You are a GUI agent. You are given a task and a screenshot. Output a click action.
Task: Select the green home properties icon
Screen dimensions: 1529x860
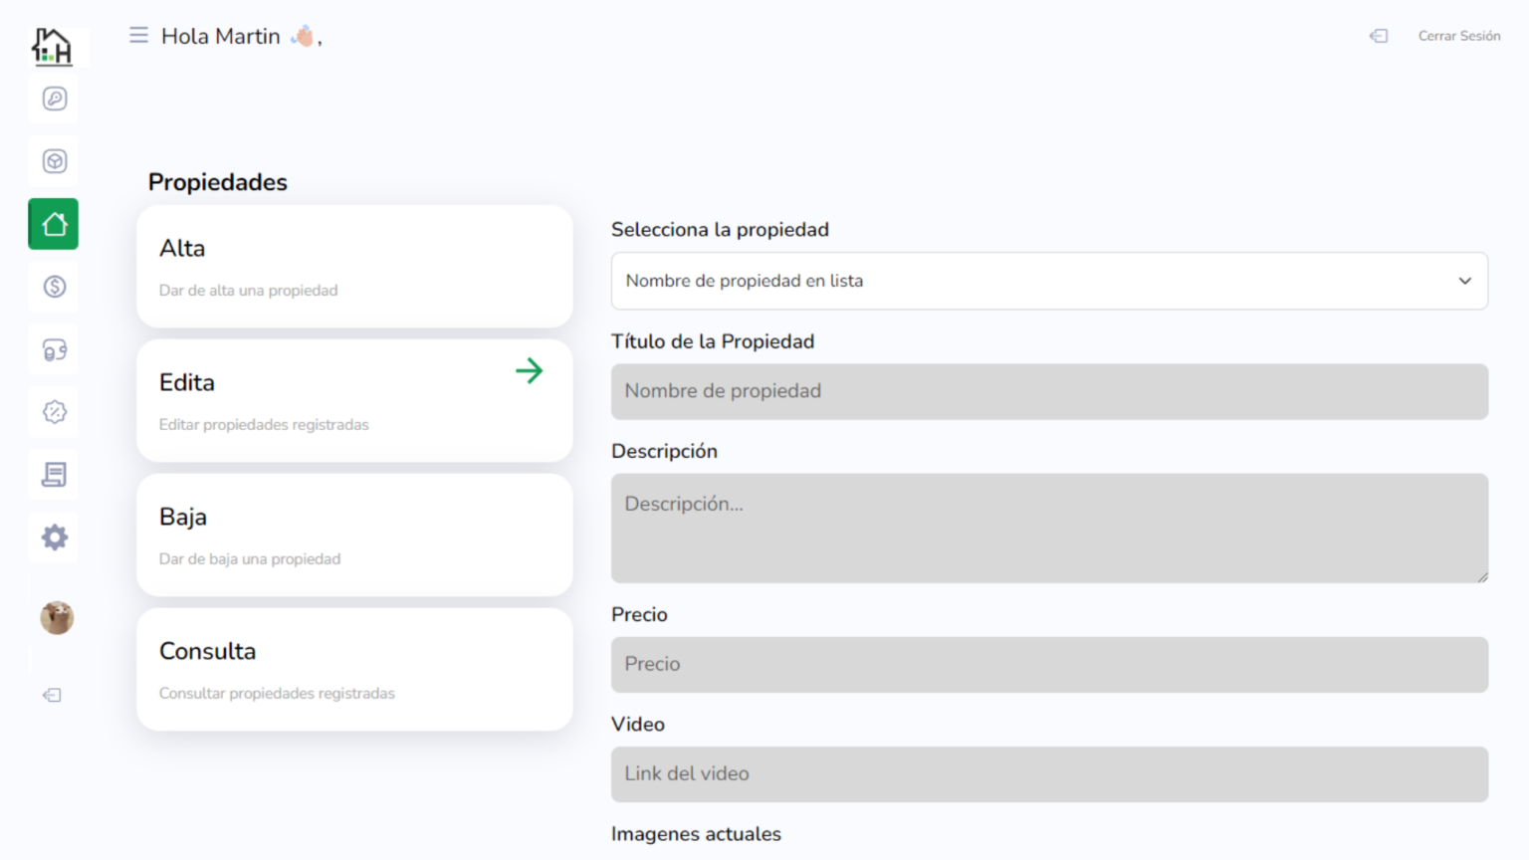point(54,224)
